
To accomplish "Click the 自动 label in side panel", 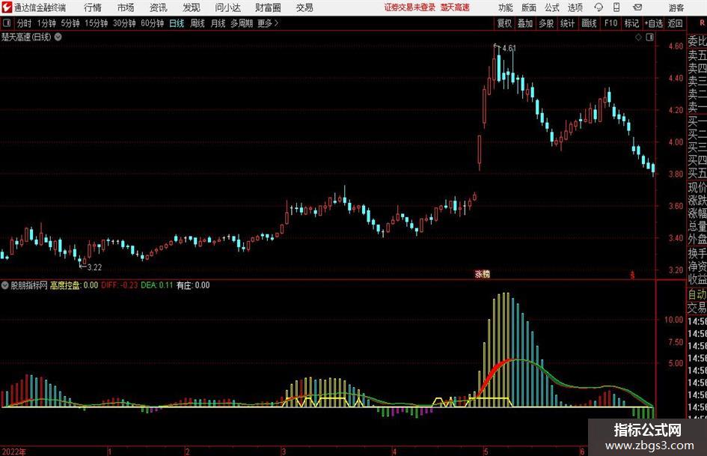I will click(697, 294).
